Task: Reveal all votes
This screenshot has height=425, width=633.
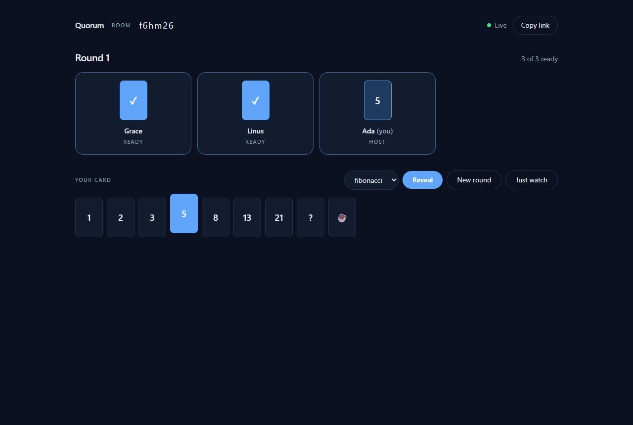Action: pos(422,180)
